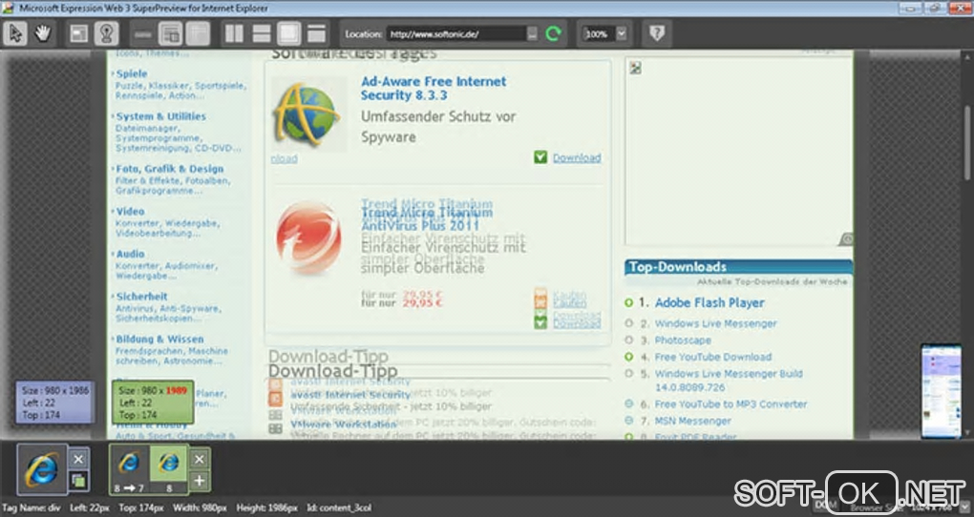Open the Video category link
This screenshot has width=974, height=517.
pyautogui.click(x=130, y=211)
